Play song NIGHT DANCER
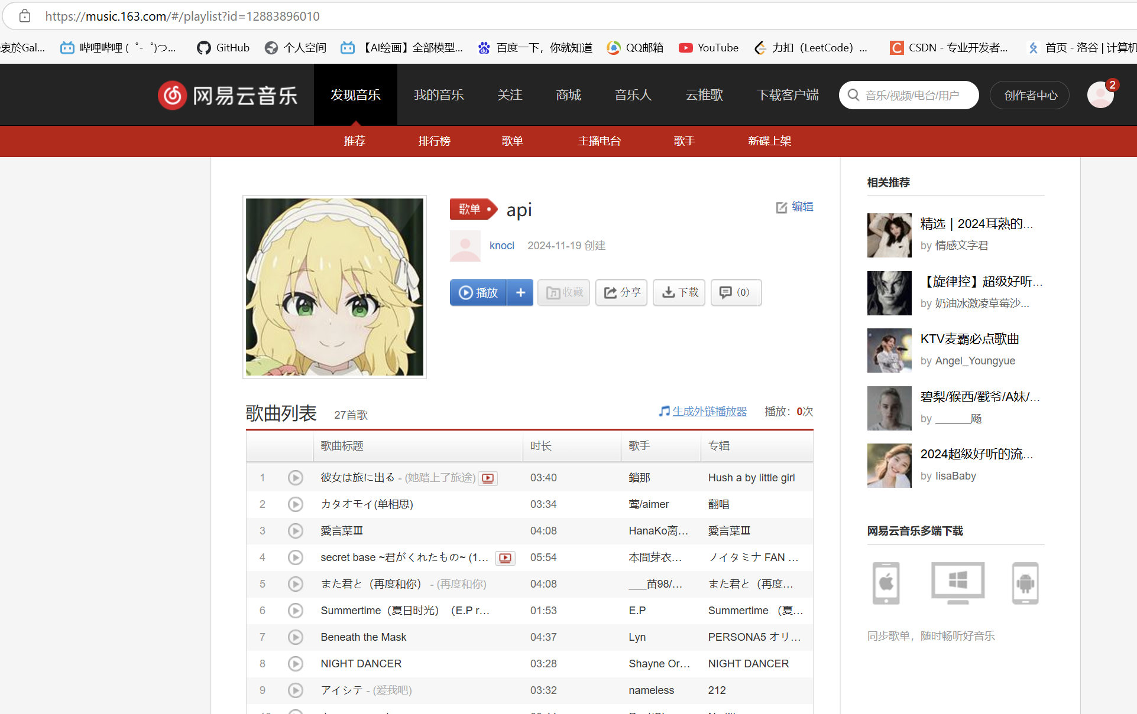Screen dimensions: 1137x714 point(296,664)
